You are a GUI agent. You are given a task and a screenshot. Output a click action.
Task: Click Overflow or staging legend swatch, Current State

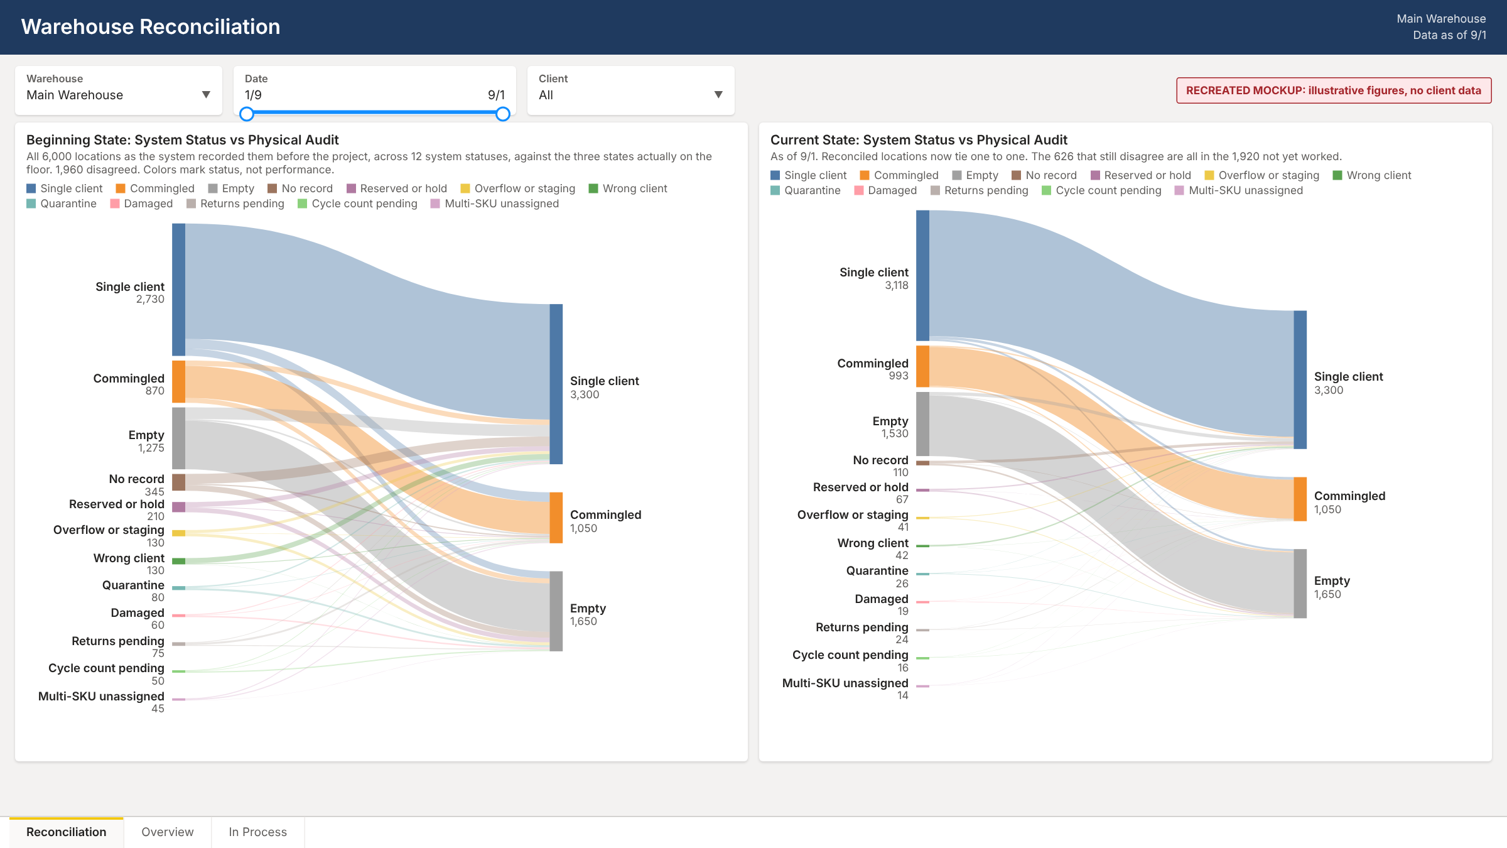[x=1209, y=175]
